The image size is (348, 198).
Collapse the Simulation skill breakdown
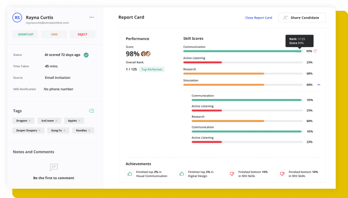point(319,85)
